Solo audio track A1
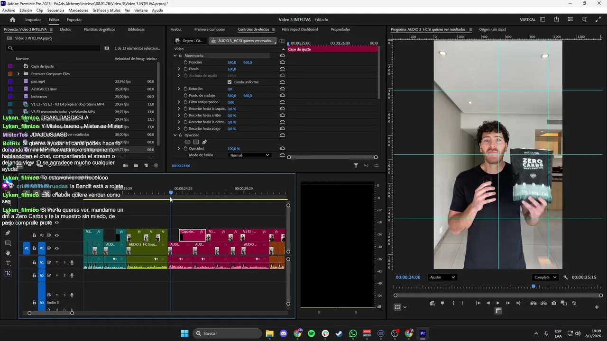The width and height of the screenshot is (607, 341). tap(64, 262)
